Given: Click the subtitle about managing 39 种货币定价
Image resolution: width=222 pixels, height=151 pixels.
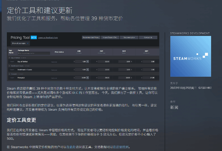Looking at the screenshot, I should (x=65, y=19).
